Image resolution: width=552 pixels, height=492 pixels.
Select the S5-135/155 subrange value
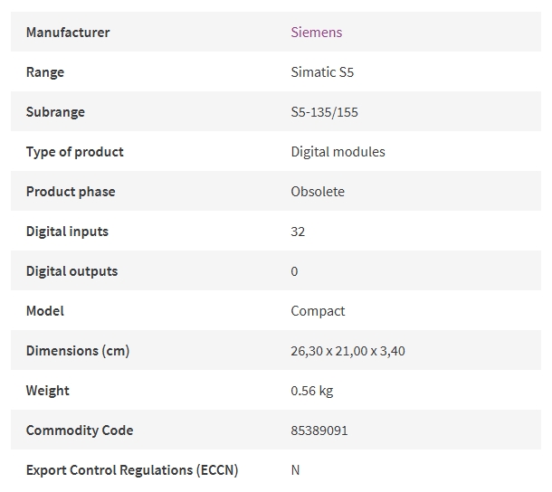point(324,112)
